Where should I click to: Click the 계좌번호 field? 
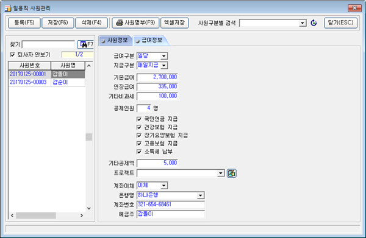(x=171, y=205)
